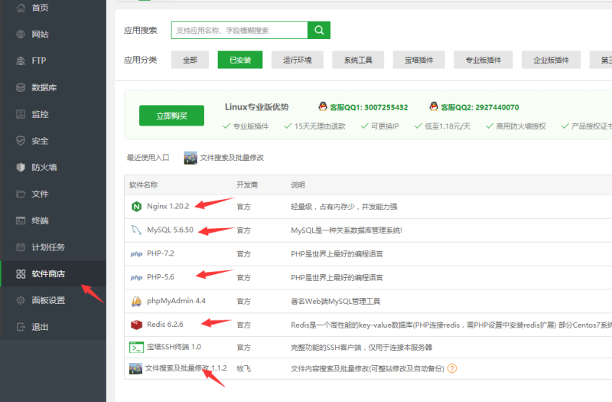Click the orange help question mark icon

(x=452, y=368)
